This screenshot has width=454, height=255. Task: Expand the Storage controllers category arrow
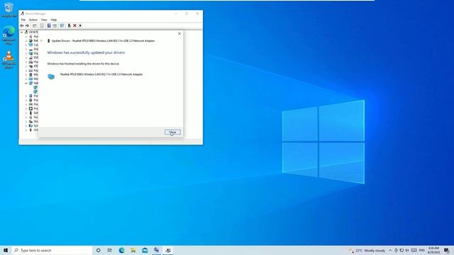pos(26,121)
